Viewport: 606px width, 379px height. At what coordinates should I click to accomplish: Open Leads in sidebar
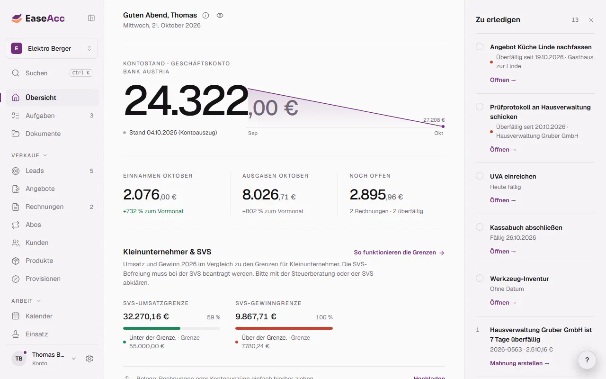pos(52,171)
